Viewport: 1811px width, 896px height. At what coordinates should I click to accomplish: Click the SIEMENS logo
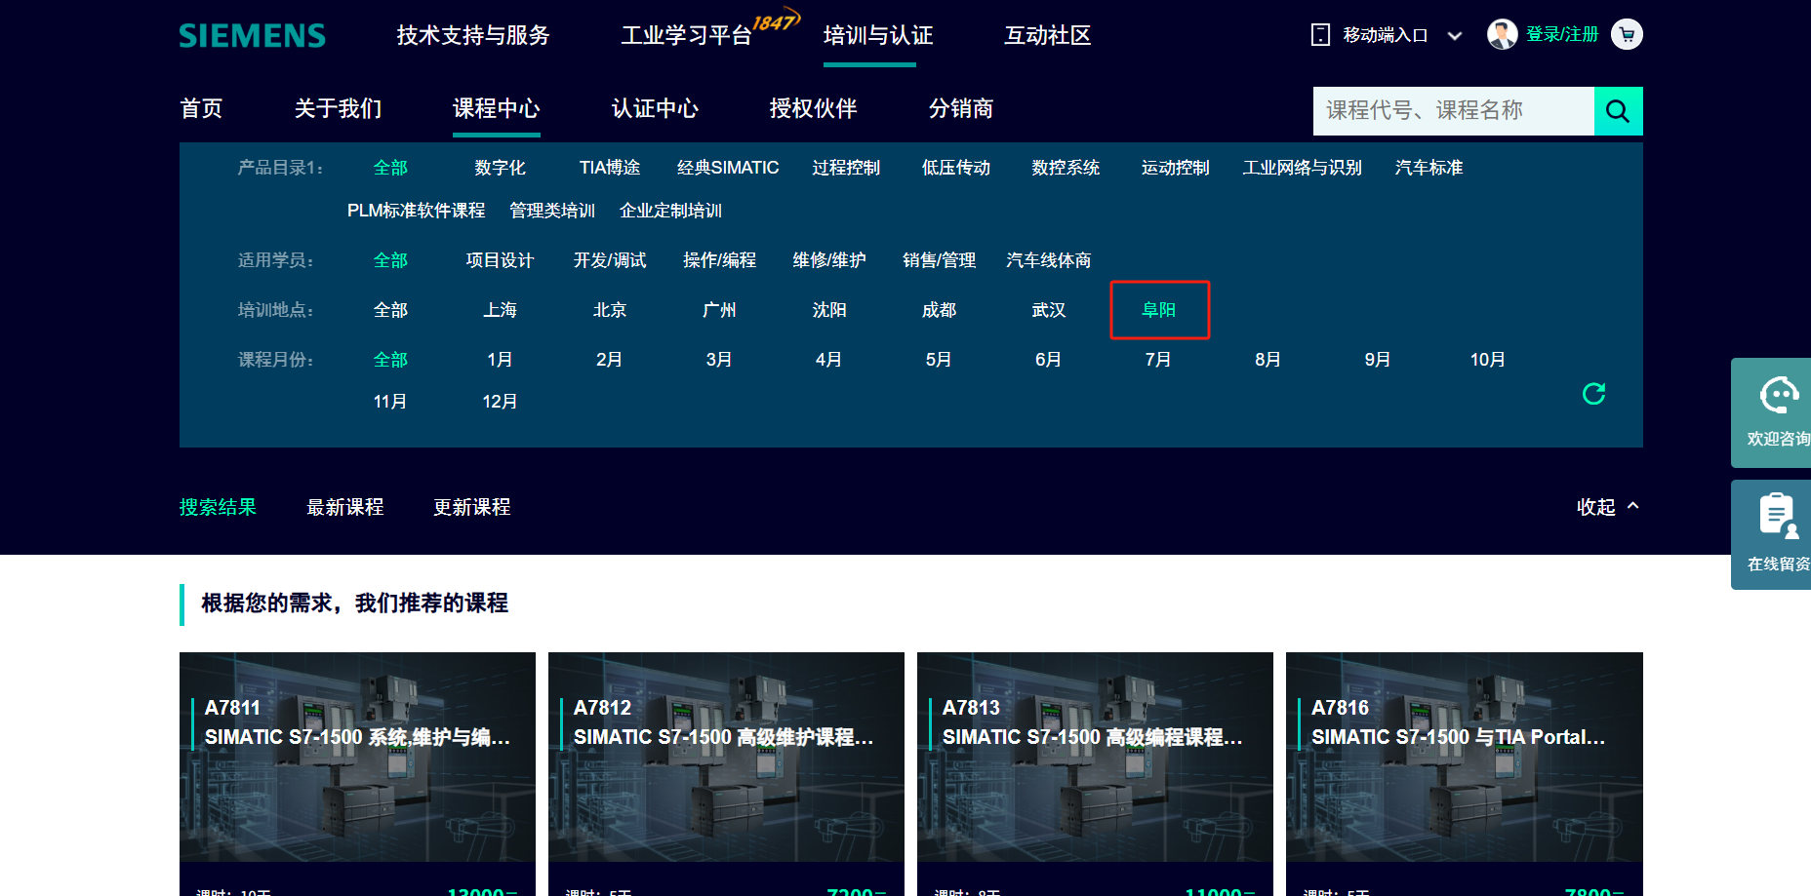[x=252, y=36]
